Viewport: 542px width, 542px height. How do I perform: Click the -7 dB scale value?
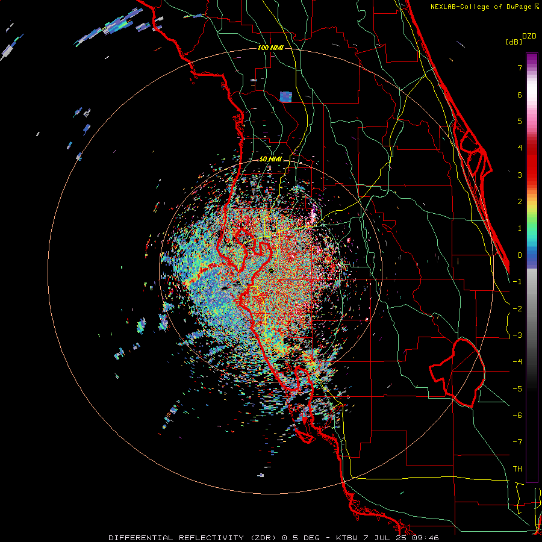coord(517,442)
